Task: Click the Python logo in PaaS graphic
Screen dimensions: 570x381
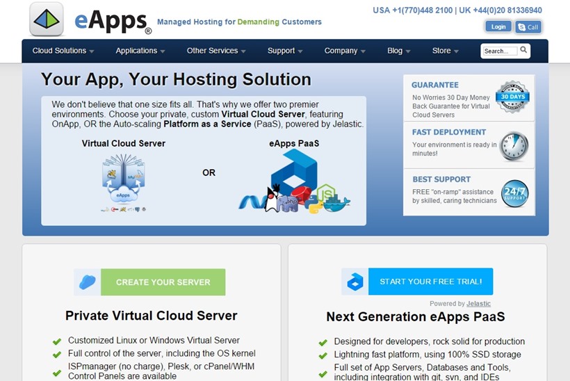Action: [x=313, y=204]
